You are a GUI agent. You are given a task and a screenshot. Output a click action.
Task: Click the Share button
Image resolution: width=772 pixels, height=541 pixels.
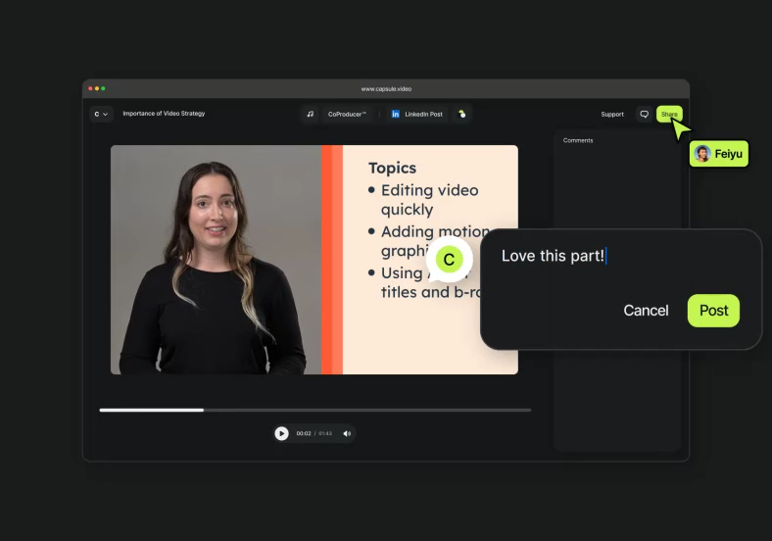[x=669, y=115]
